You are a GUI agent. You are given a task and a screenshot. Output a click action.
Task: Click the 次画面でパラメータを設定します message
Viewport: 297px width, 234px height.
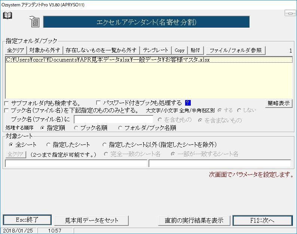(x=251, y=174)
